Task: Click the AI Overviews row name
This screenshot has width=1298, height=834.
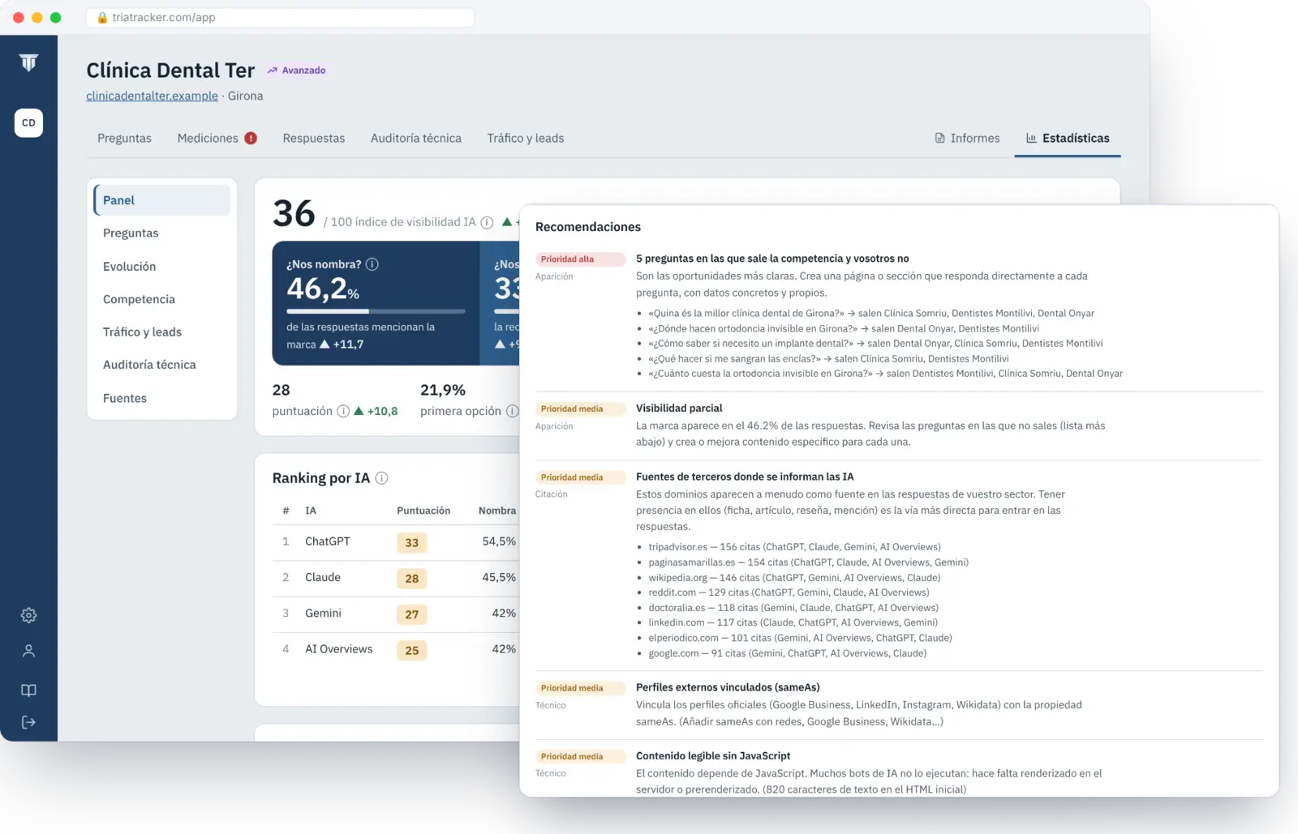Action: click(339, 649)
